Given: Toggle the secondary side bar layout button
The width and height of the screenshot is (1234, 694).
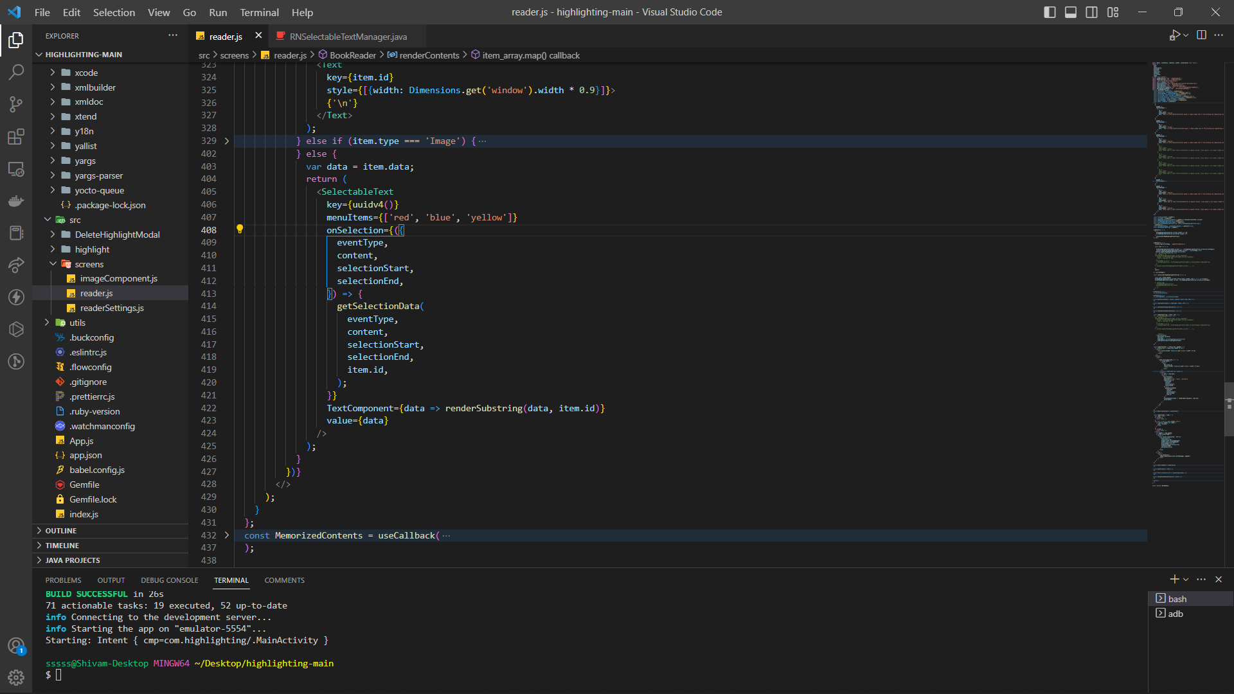Looking at the screenshot, I should point(1091,12).
